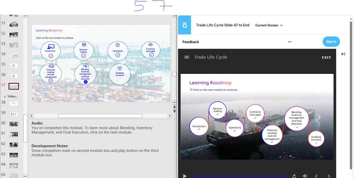
Task: Click the player progress seek bar
Action: coord(240,176)
